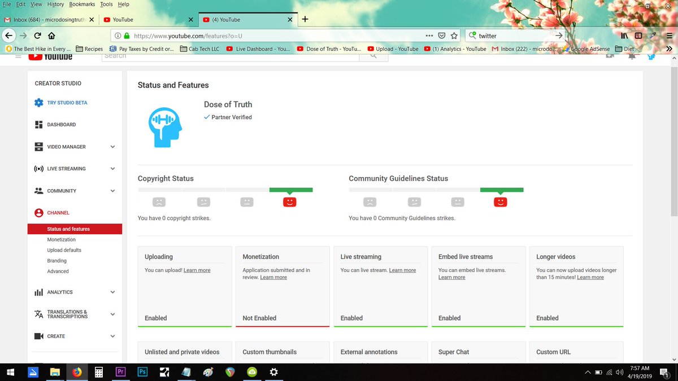Open Upload defaults in Channel submenu
This screenshot has height=381, width=678.
pyautogui.click(x=64, y=250)
